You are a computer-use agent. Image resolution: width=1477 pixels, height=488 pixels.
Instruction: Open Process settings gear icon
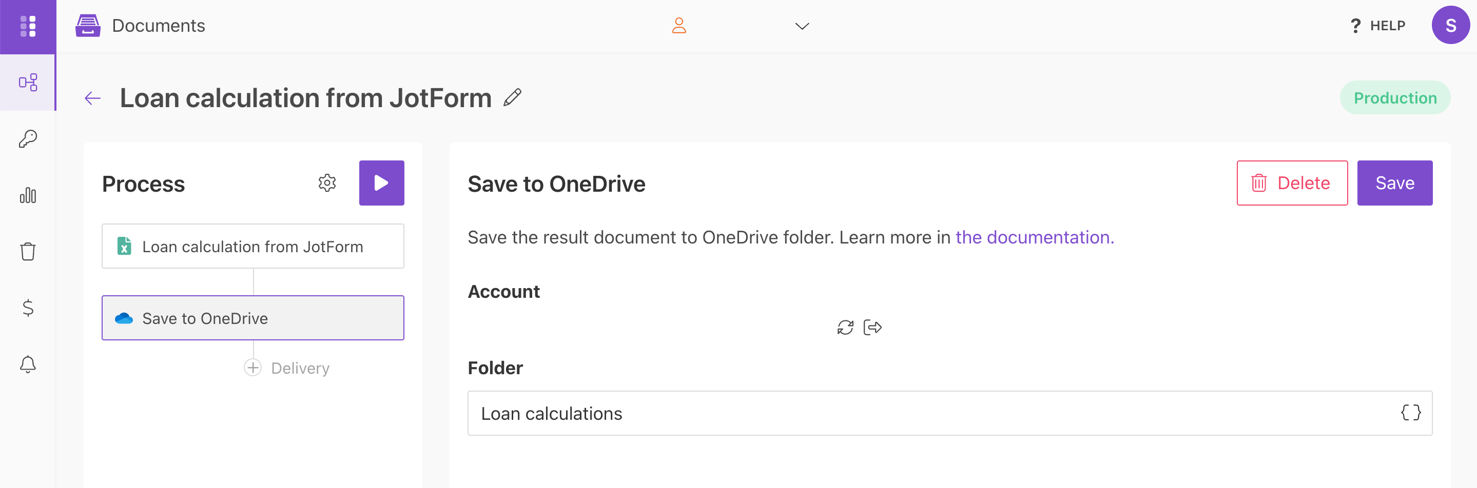tap(327, 184)
